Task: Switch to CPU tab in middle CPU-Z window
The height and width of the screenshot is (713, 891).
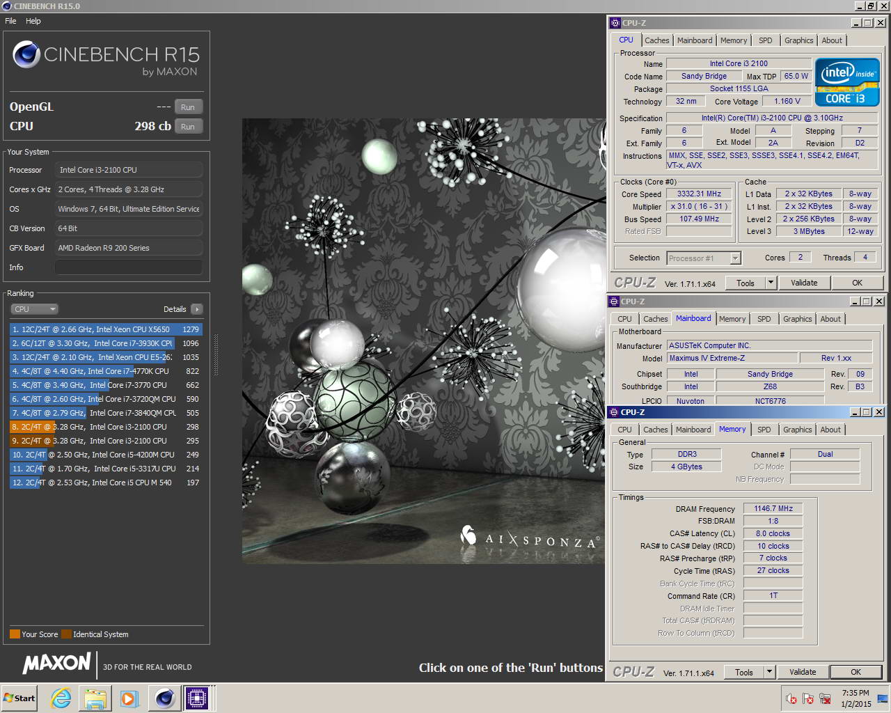Action: 624,319
